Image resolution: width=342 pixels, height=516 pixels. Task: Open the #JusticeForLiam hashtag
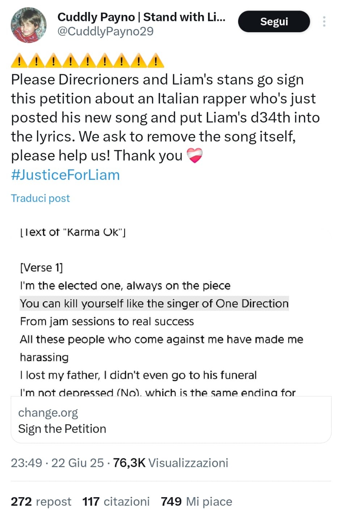click(65, 175)
